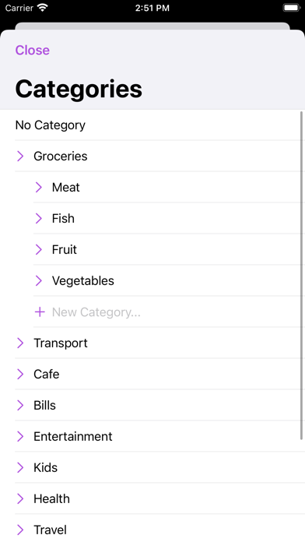Expand the Groceries chevron

(x=20, y=157)
